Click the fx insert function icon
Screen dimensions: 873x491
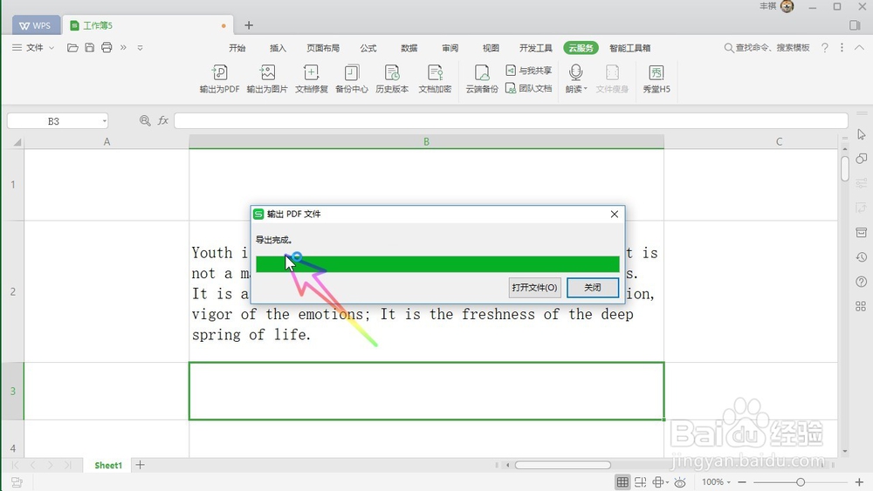(x=163, y=120)
